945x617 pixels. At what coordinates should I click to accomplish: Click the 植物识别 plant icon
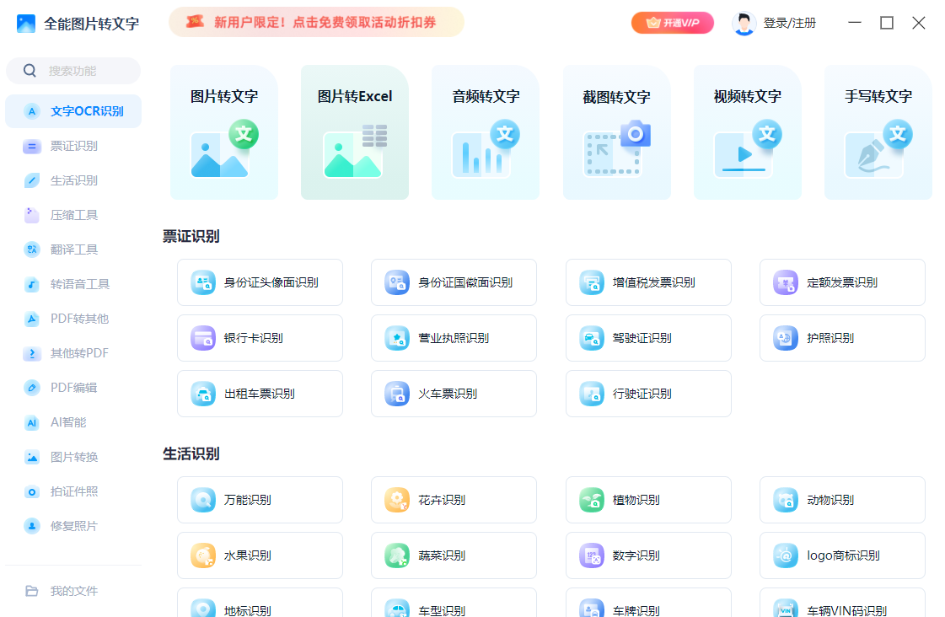[x=592, y=500]
